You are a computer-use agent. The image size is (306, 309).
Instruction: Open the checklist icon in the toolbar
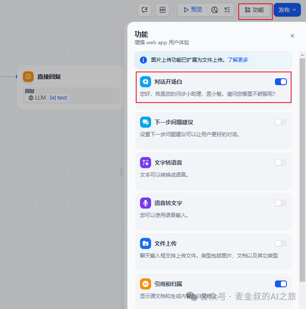[x=227, y=10]
